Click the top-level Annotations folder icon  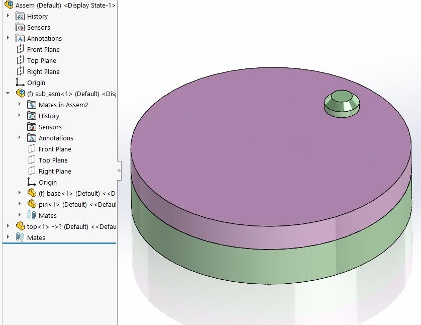point(20,38)
